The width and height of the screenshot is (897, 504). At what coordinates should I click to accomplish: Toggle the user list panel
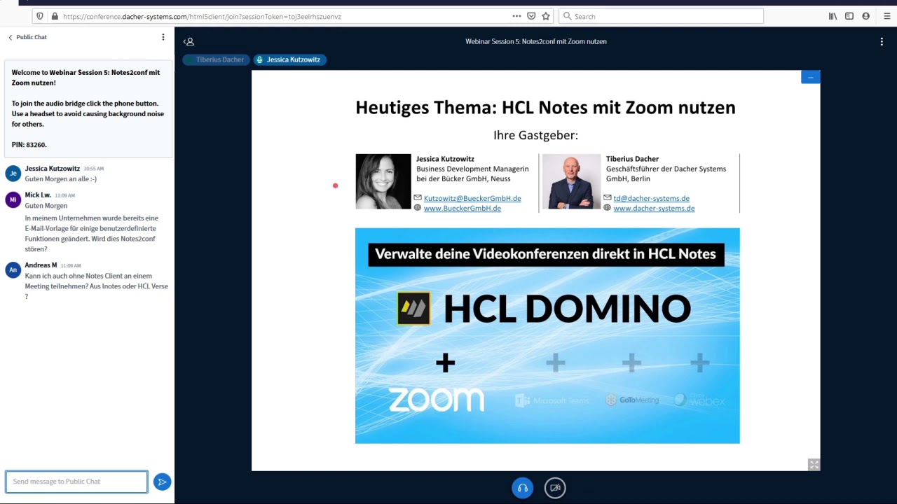(x=189, y=41)
